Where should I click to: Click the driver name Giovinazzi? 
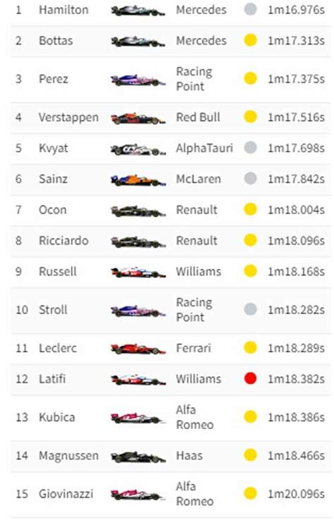66,494
